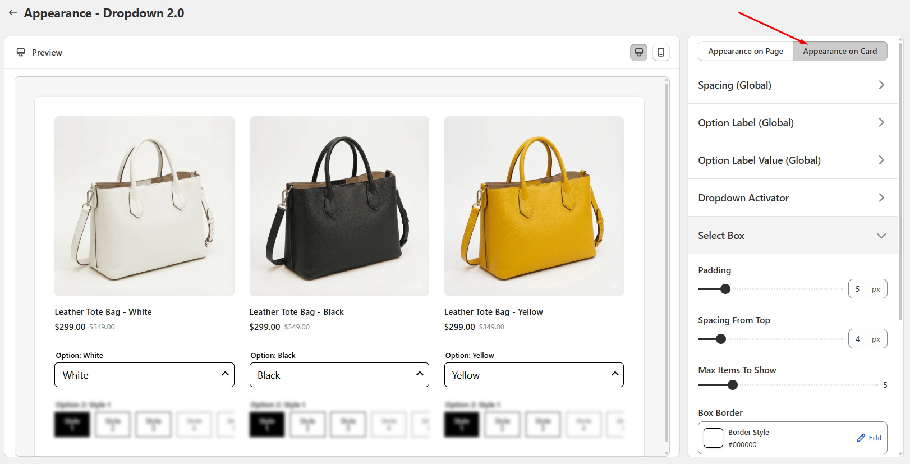Expand Option Label (Global) section

793,122
